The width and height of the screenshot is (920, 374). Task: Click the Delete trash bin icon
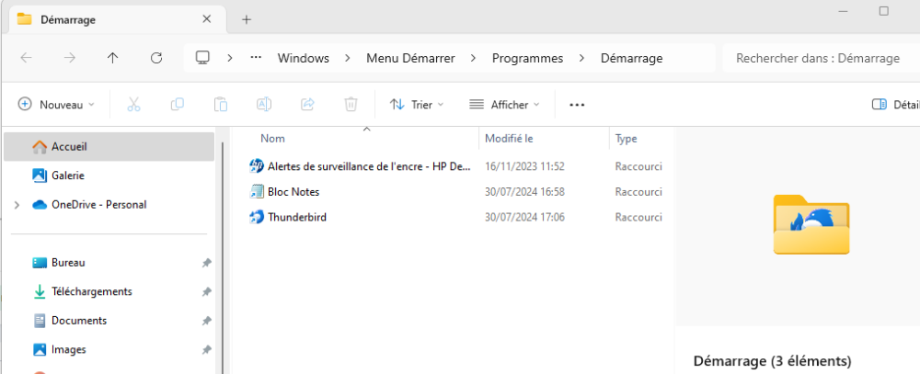click(351, 105)
